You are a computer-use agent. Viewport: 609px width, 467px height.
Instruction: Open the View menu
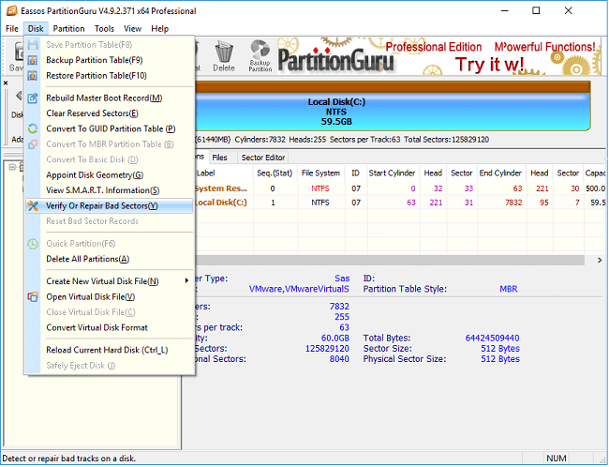click(132, 29)
